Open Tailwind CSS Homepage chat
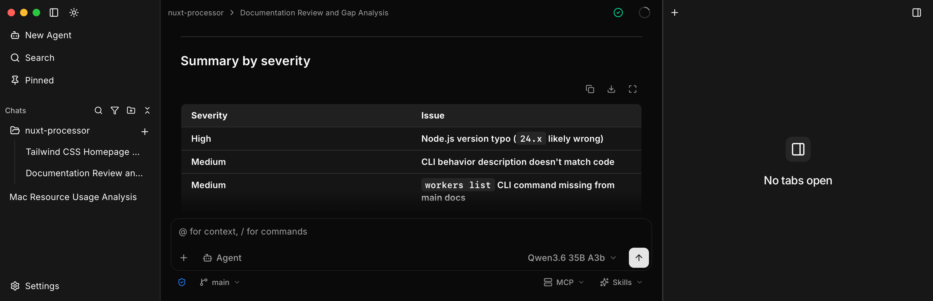 point(82,152)
